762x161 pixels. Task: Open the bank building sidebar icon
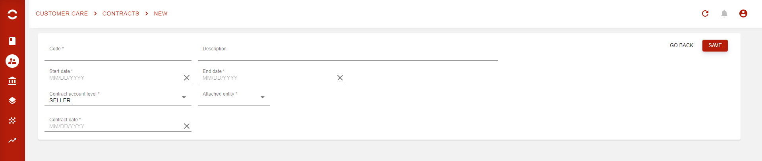[x=12, y=81]
